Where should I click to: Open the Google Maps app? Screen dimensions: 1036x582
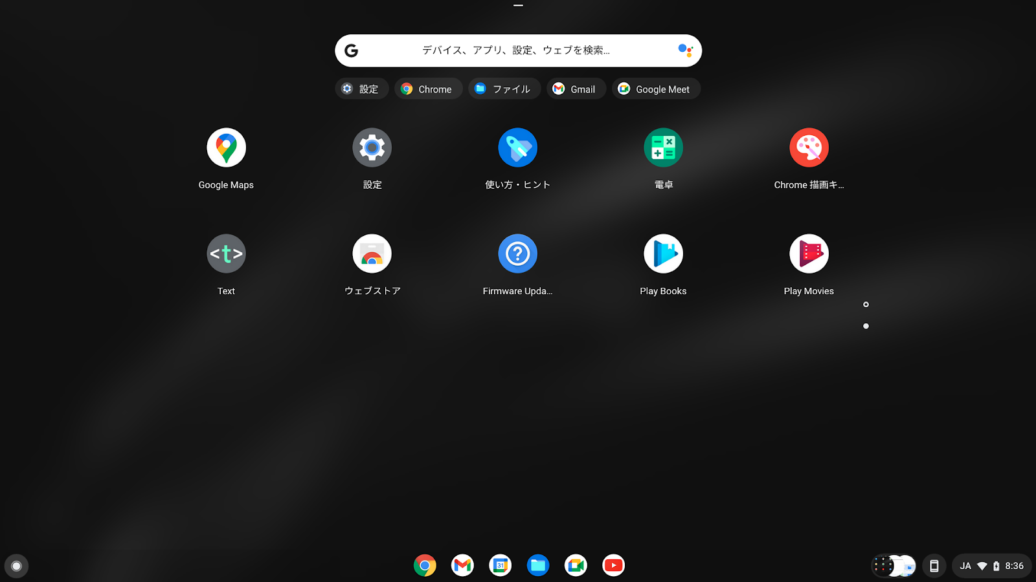point(226,147)
